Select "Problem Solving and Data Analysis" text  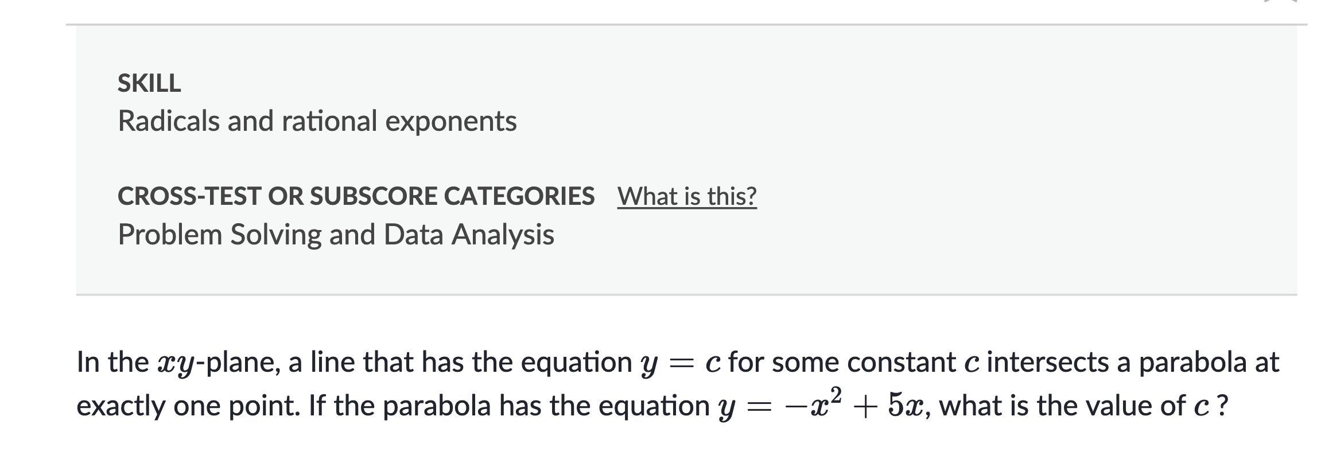tap(336, 235)
